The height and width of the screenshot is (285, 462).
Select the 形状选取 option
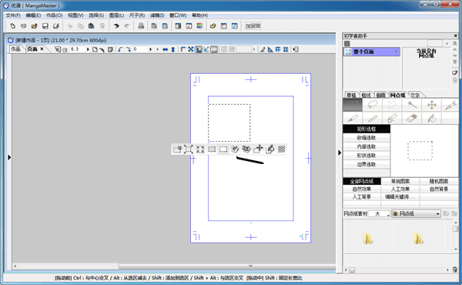click(367, 156)
